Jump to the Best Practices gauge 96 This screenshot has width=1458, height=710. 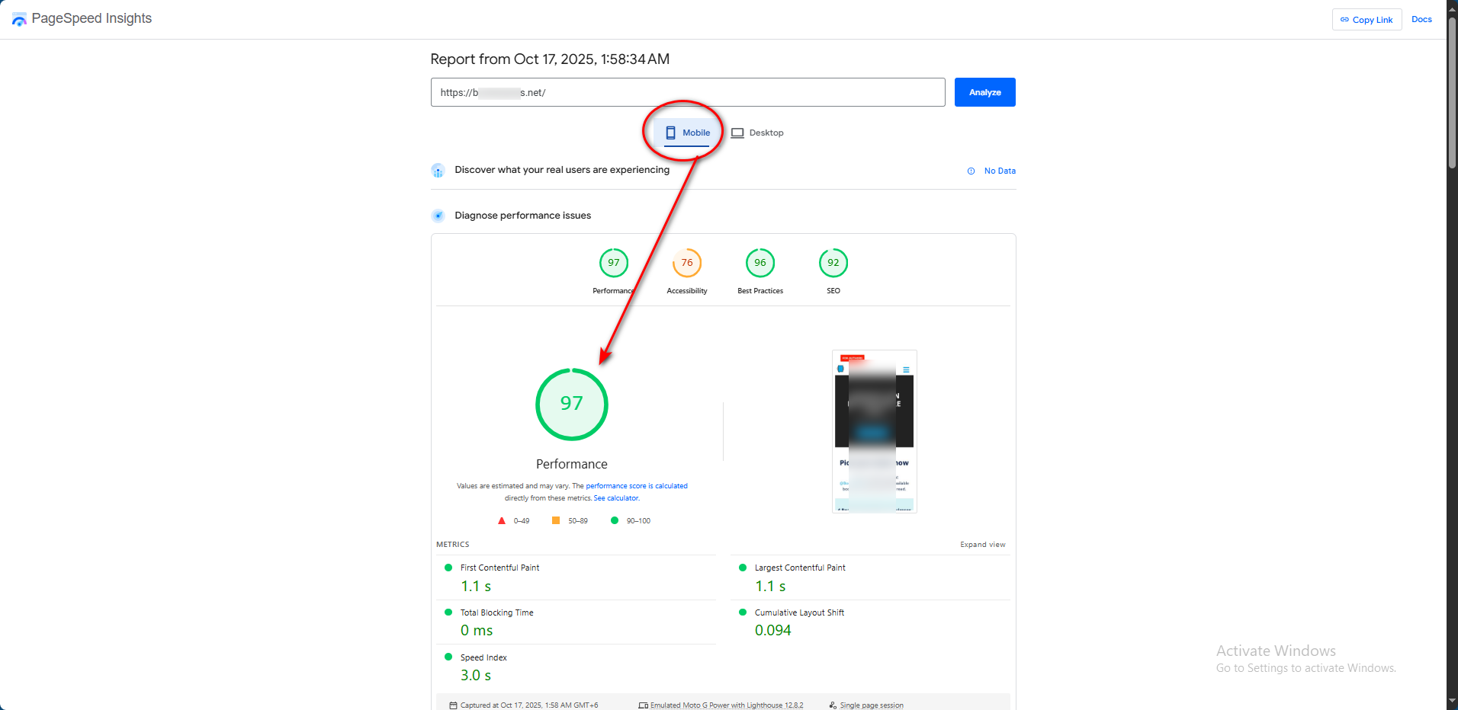(760, 263)
